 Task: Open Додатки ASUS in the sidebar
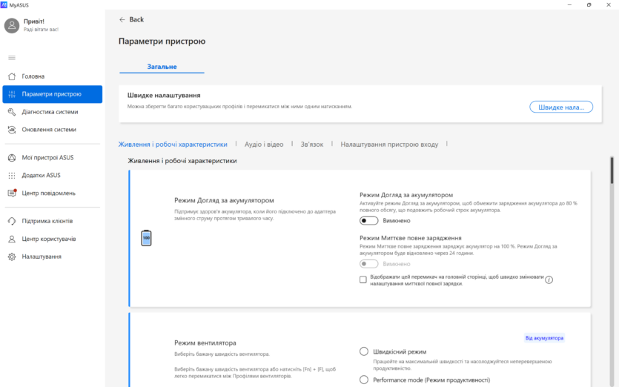coord(52,175)
